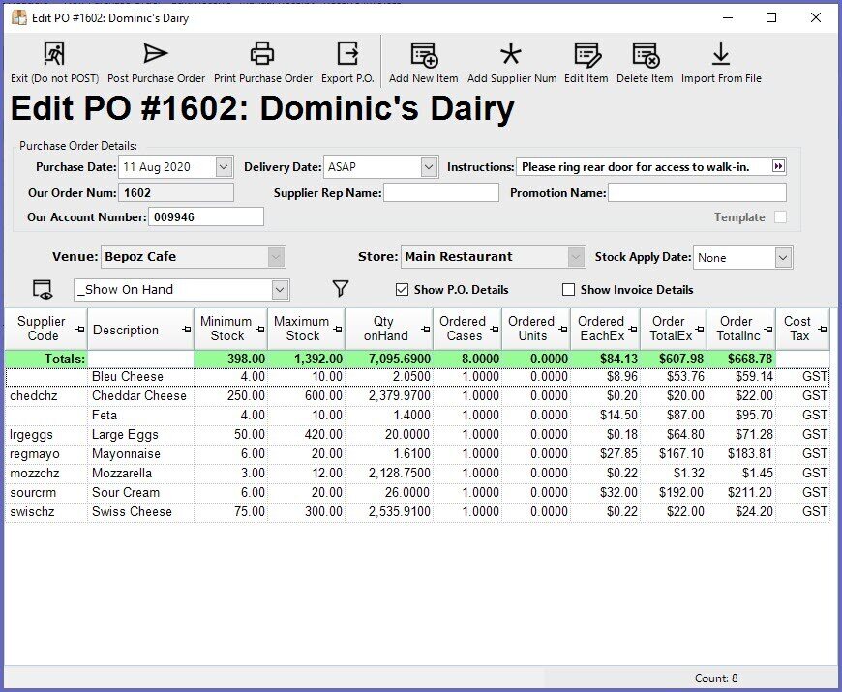Pin the Minimum Stock column
The height and width of the screenshot is (692, 842).
(x=260, y=329)
